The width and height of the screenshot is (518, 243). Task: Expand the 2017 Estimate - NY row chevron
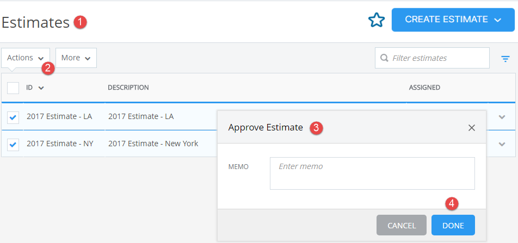(x=502, y=144)
